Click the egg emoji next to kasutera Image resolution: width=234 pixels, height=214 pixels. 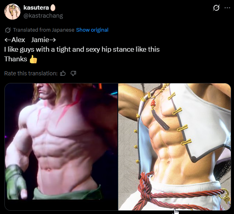53,8
